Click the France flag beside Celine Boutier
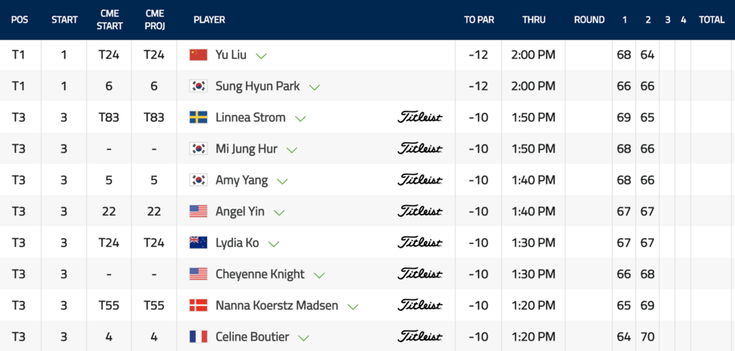 point(198,337)
